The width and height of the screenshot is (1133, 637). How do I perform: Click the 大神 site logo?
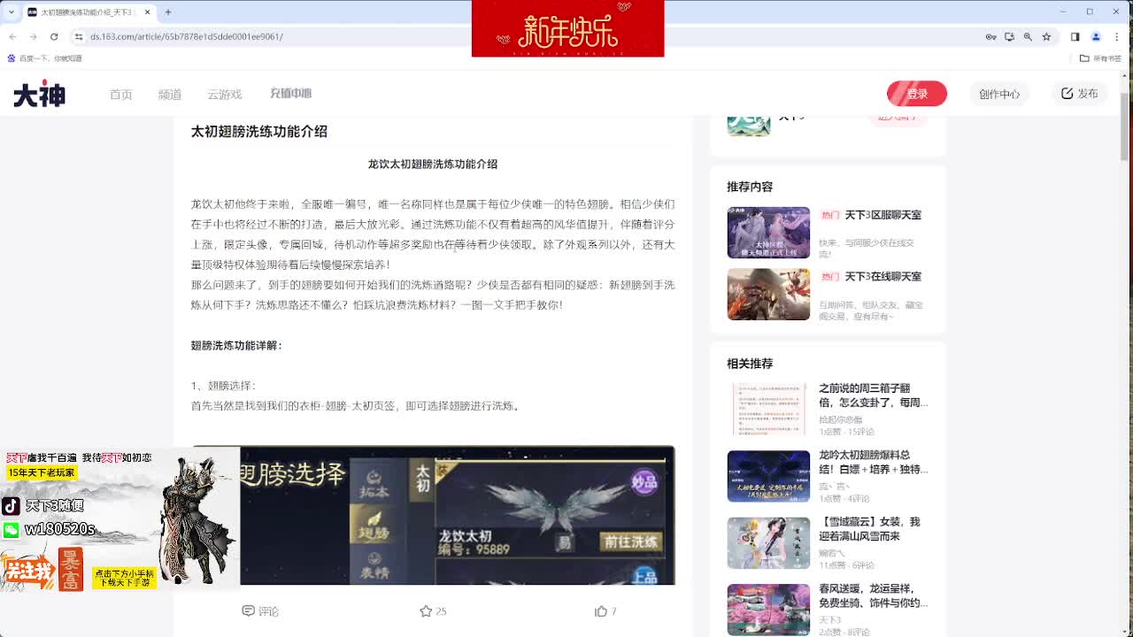tap(39, 94)
